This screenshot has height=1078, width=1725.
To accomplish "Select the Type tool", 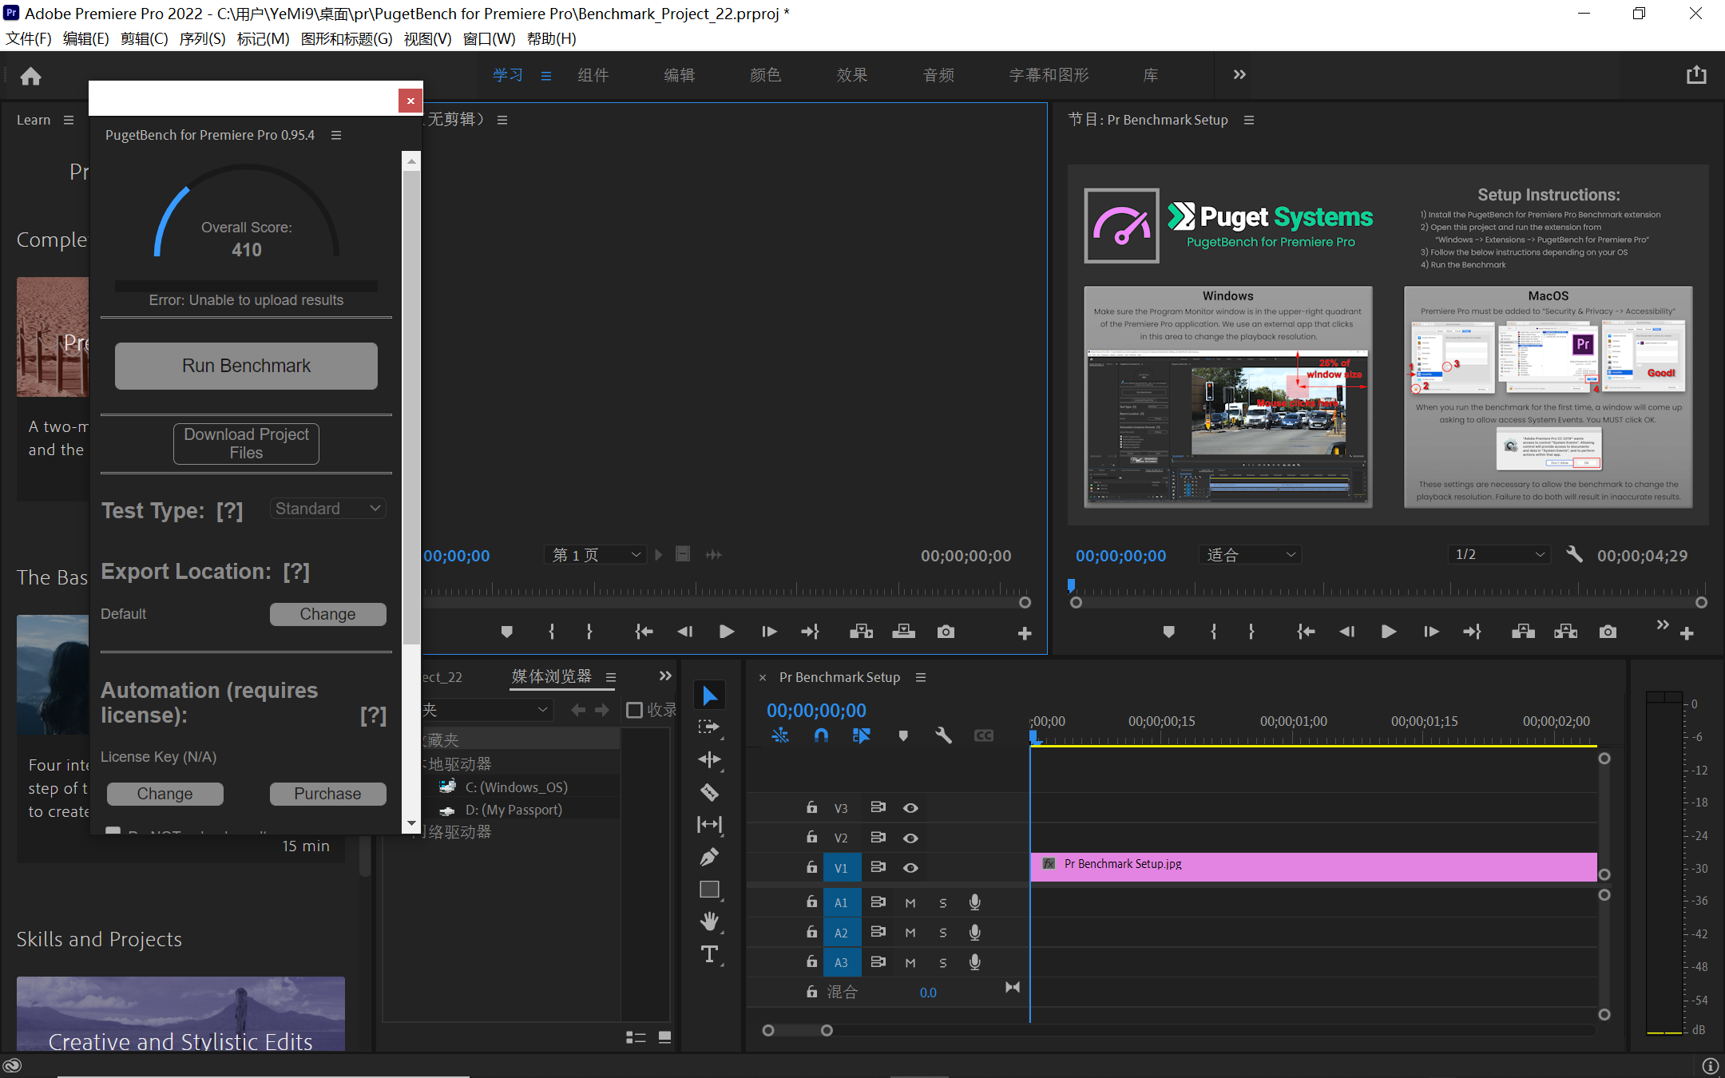I will point(709,954).
